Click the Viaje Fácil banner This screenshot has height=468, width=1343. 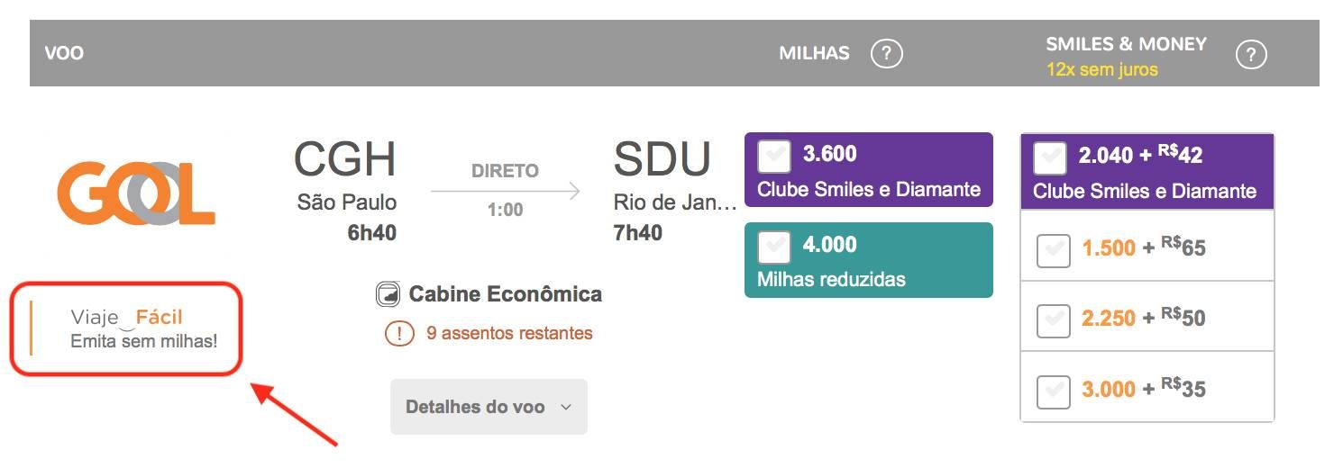[x=126, y=328]
